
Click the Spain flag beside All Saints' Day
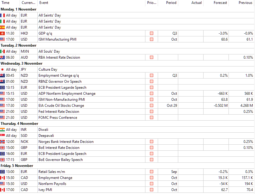click(x=2, y=27)
